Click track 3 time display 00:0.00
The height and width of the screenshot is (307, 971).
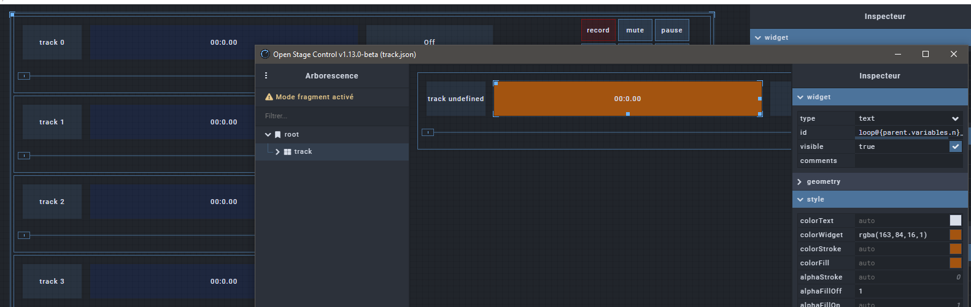[172, 281]
